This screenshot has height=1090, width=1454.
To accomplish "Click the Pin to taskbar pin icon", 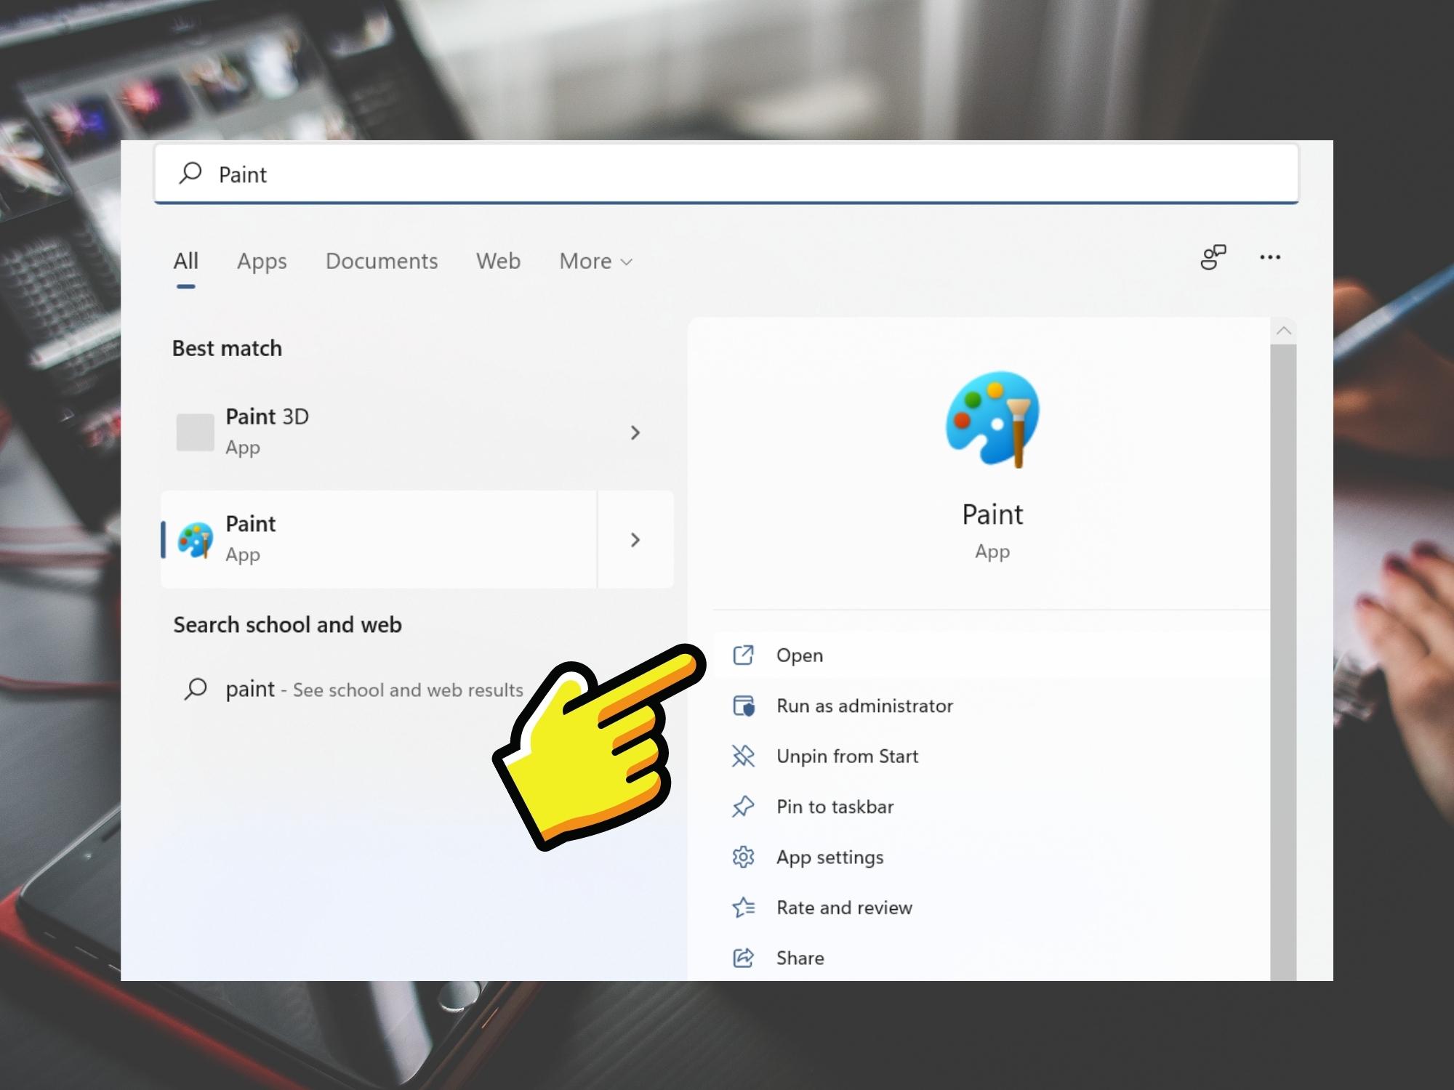I will click(x=743, y=807).
